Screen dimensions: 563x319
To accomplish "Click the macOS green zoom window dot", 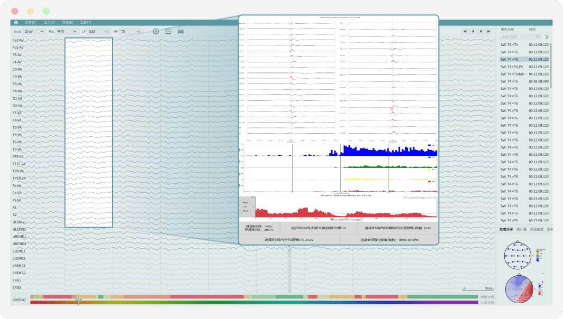I will (x=46, y=11).
